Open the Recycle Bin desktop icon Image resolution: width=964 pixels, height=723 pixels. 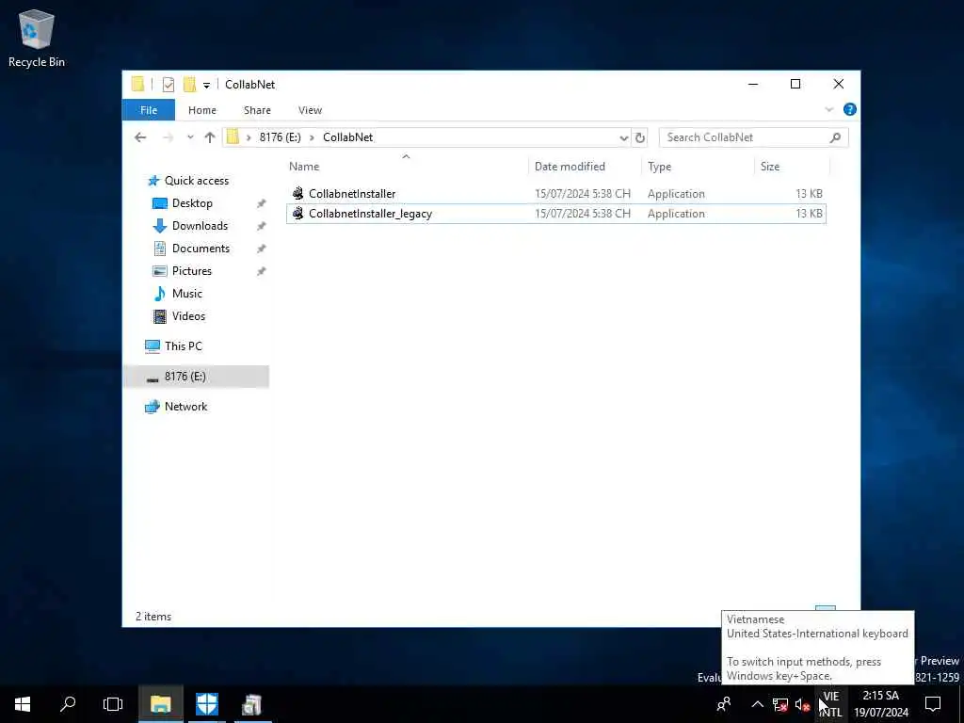point(37,38)
